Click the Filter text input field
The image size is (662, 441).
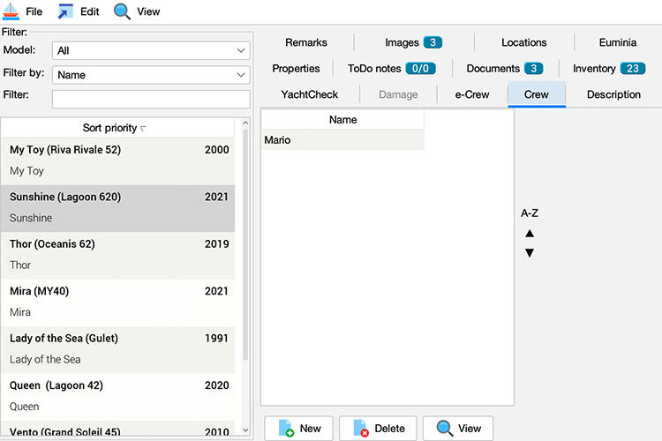151,98
